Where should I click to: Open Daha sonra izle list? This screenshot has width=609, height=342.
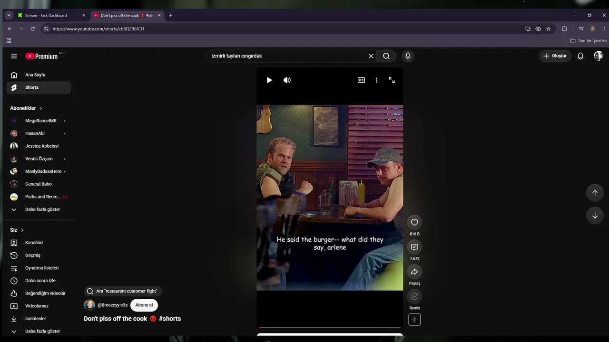pyautogui.click(x=39, y=281)
